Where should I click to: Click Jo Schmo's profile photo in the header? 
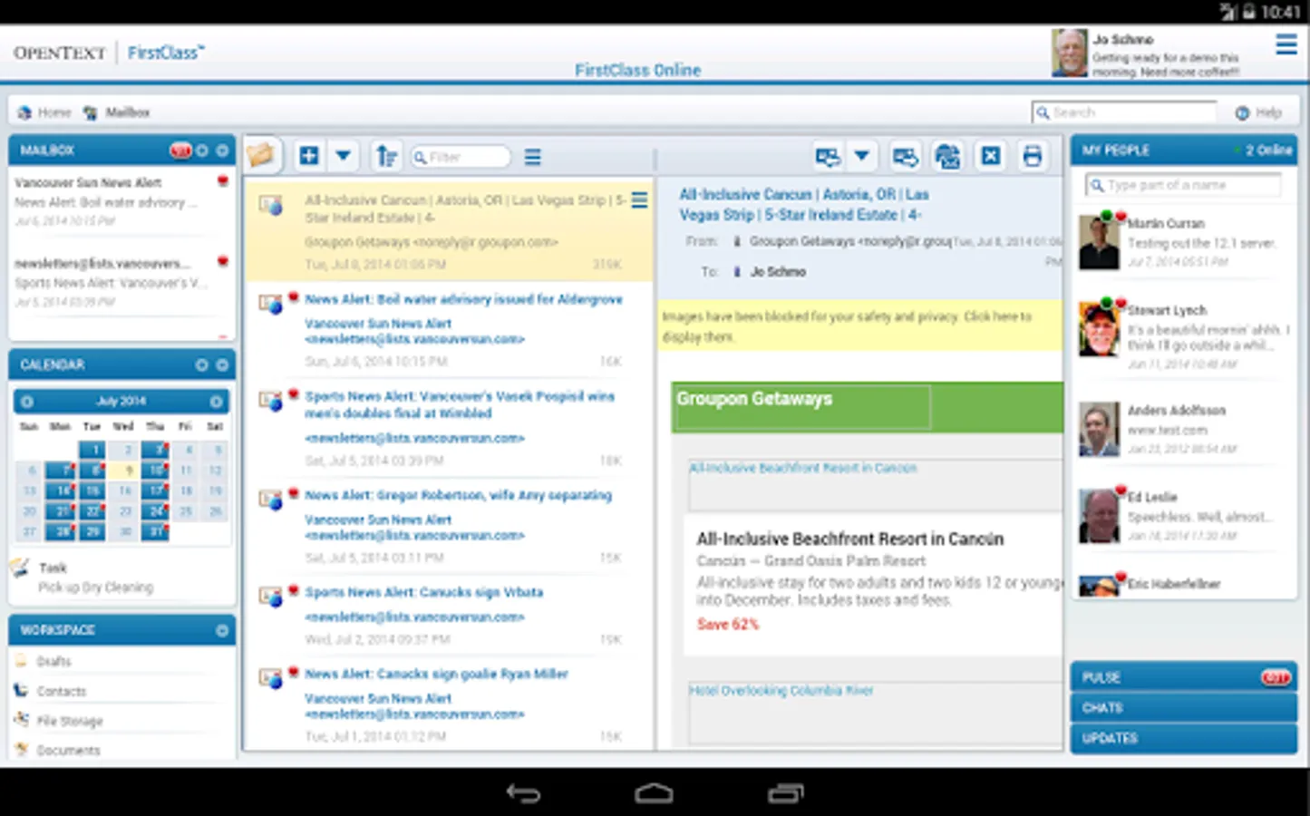click(1069, 53)
